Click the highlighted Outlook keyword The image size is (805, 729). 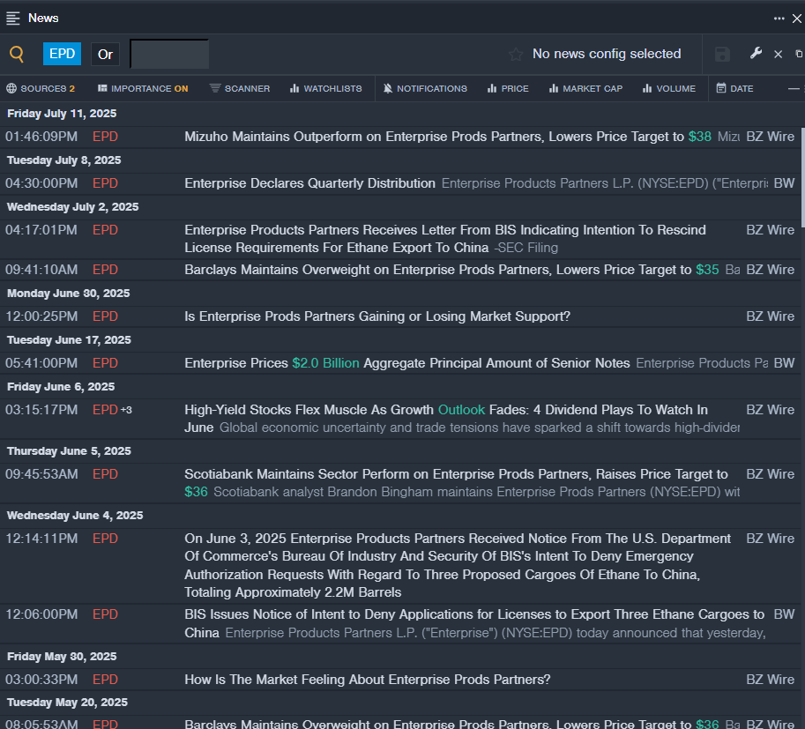(x=461, y=410)
